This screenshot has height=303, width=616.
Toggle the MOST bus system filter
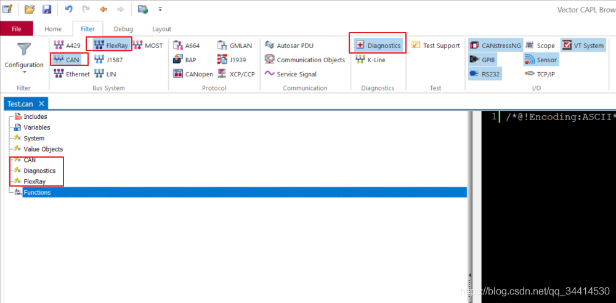click(148, 46)
